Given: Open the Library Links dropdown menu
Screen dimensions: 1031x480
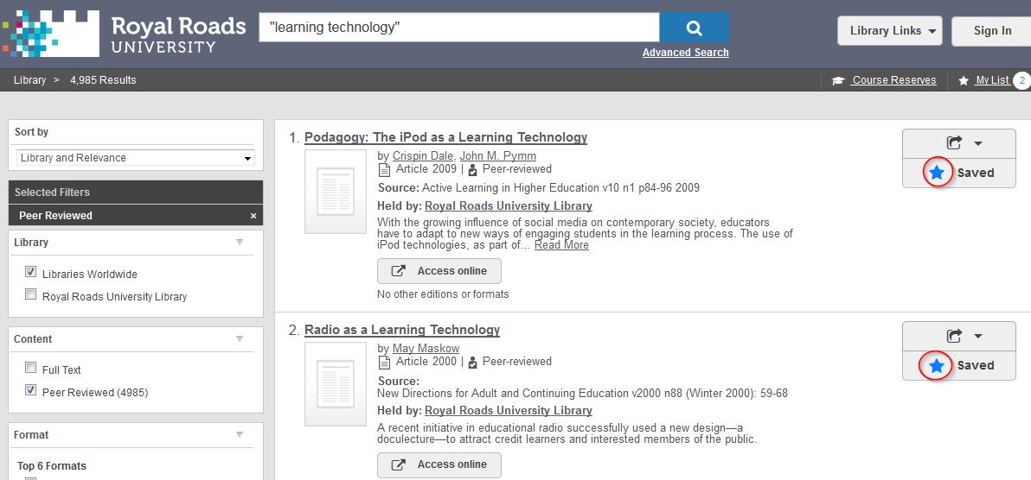Looking at the screenshot, I should (890, 31).
